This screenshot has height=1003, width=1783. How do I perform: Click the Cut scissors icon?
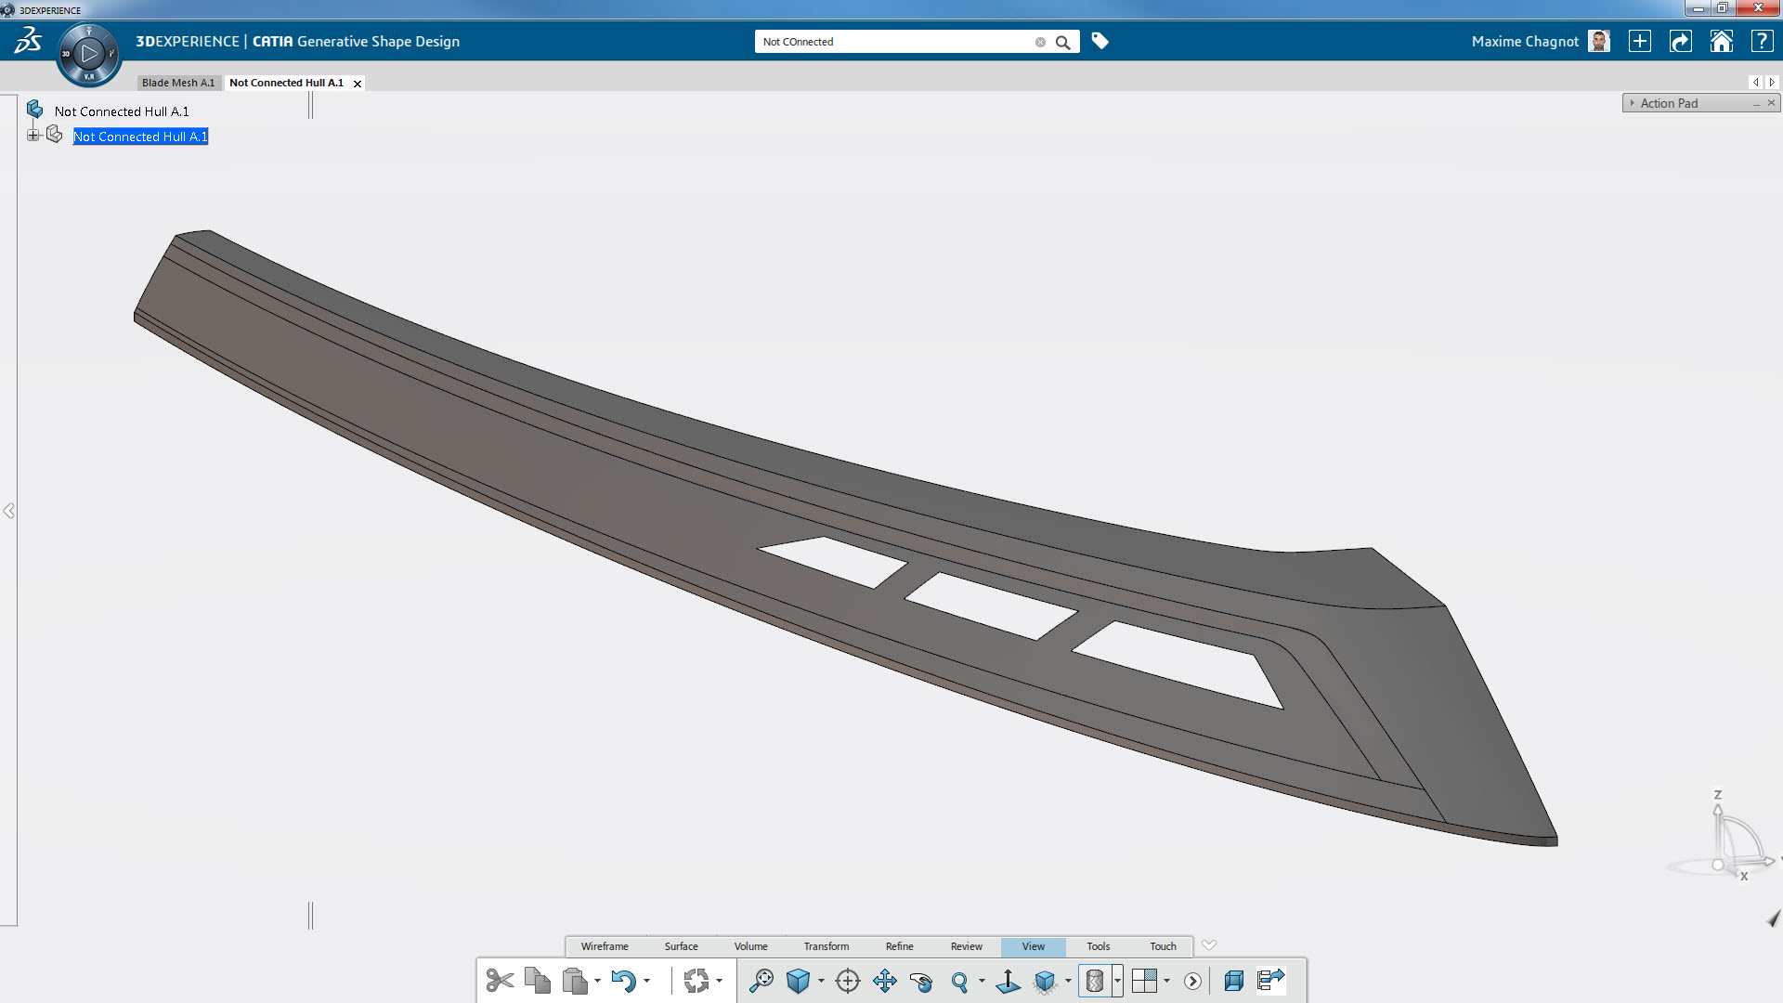(x=500, y=981)
